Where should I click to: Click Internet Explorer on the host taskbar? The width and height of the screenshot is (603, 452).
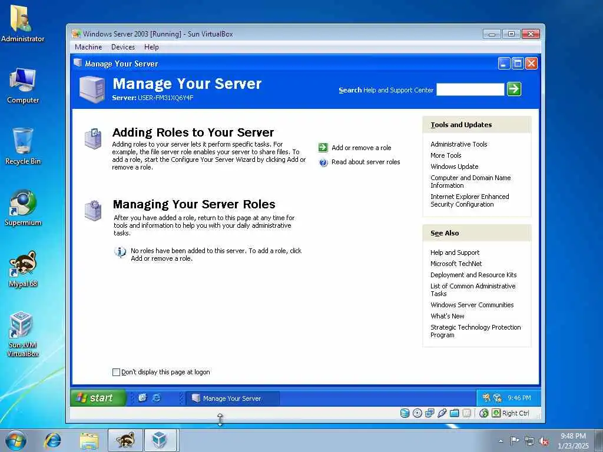pos(52,440)
